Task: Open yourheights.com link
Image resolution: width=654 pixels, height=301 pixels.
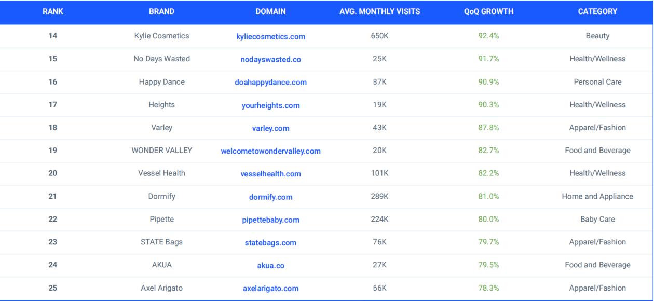Action: tap(270, 105)
